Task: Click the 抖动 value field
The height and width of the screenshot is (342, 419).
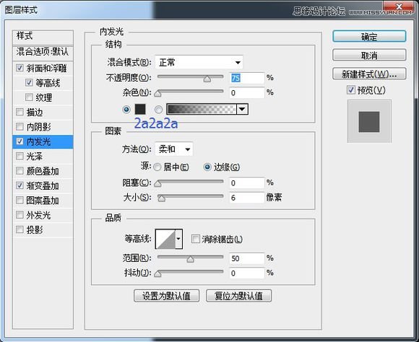Action: 246,273
